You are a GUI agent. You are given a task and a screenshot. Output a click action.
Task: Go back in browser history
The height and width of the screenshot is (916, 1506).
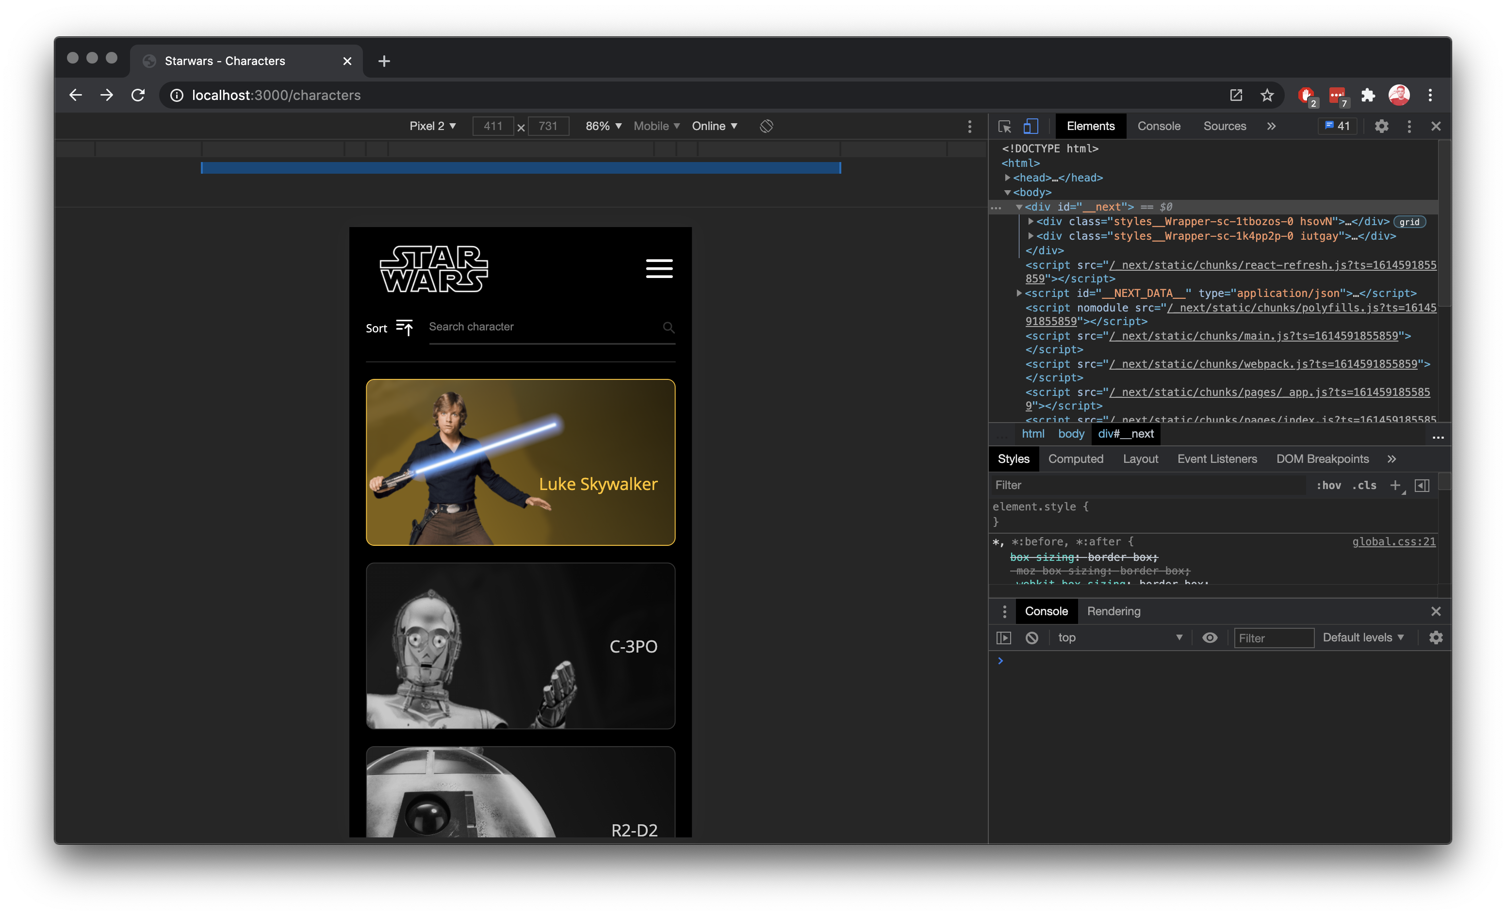click(x=75, y=95)
